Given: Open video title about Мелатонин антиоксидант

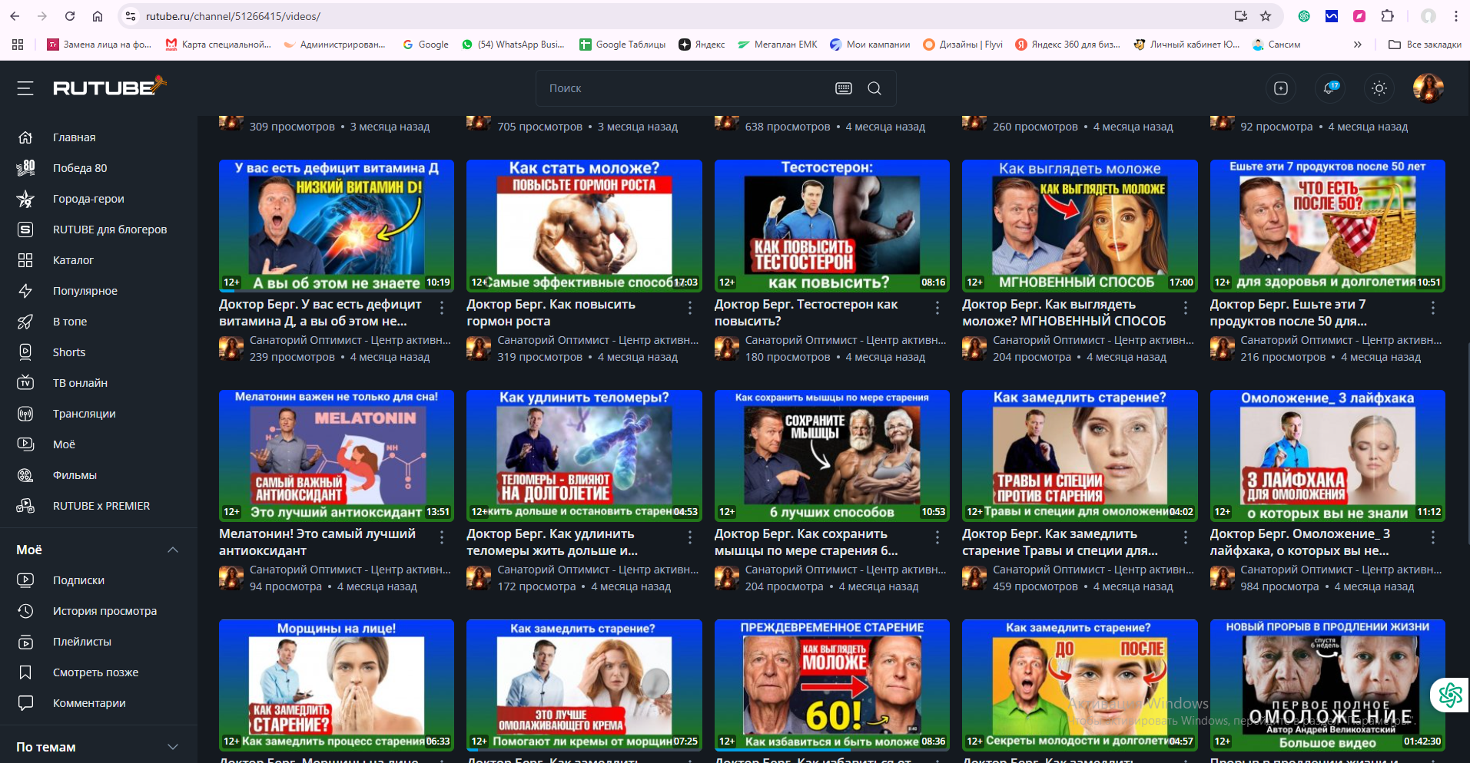Looking at the screenshot, I should pyautogui.click(x=317, y=542).
